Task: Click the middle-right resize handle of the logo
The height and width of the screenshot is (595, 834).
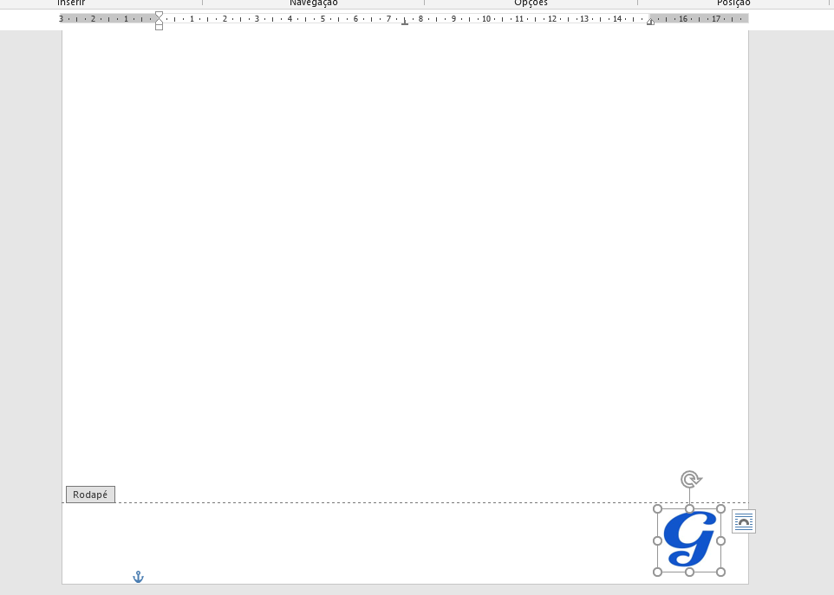Action: [720, 540]
